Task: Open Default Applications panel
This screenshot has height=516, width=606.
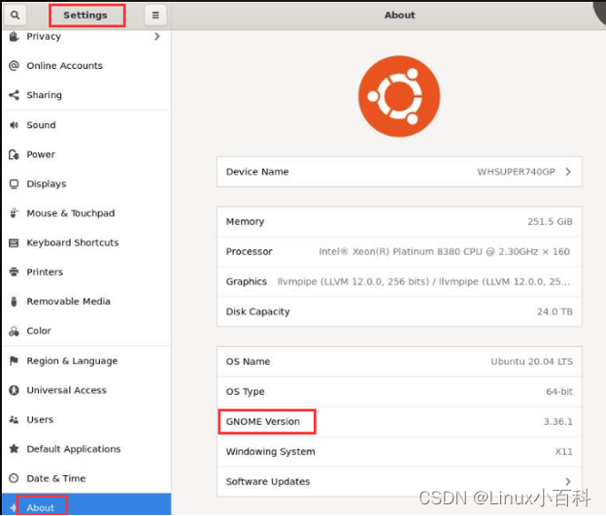Action: [86, 449]
